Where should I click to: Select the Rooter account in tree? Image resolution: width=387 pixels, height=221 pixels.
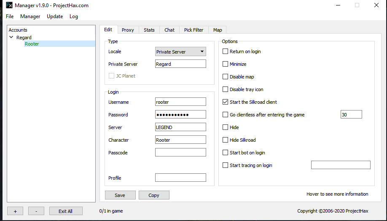point(32,44)
